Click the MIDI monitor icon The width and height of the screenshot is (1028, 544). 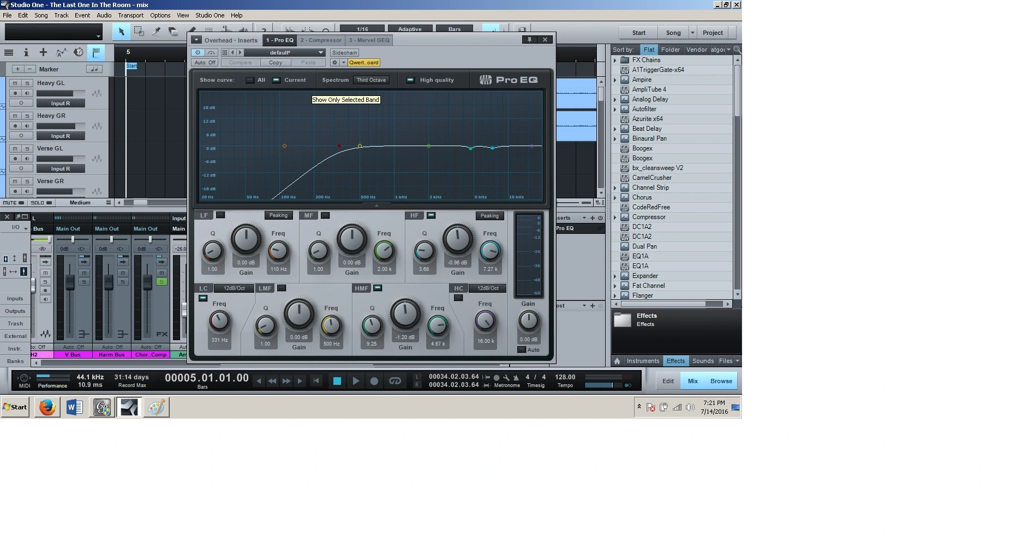[23, 378]
